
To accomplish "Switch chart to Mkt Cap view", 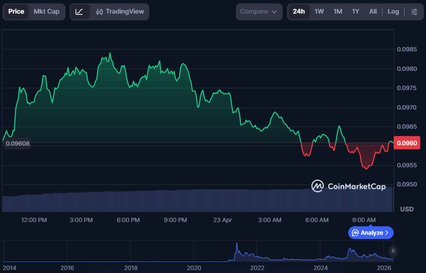I will [x=47, y=11].
